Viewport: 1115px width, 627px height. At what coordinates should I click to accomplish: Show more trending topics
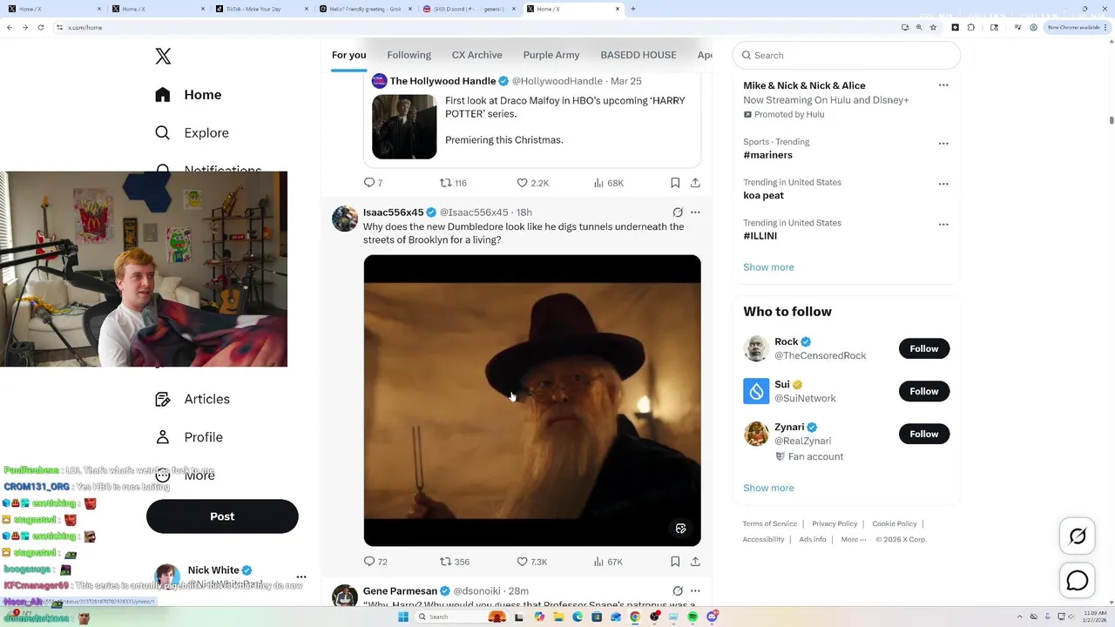(x=768, y=267)
